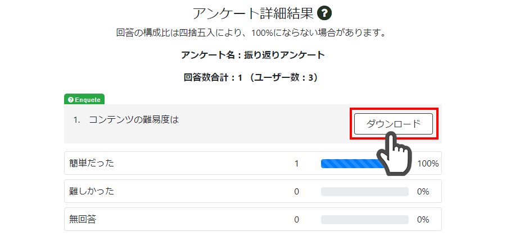
Task: Click the page title アンケート詳細結果
Action: tap(253, 13)
